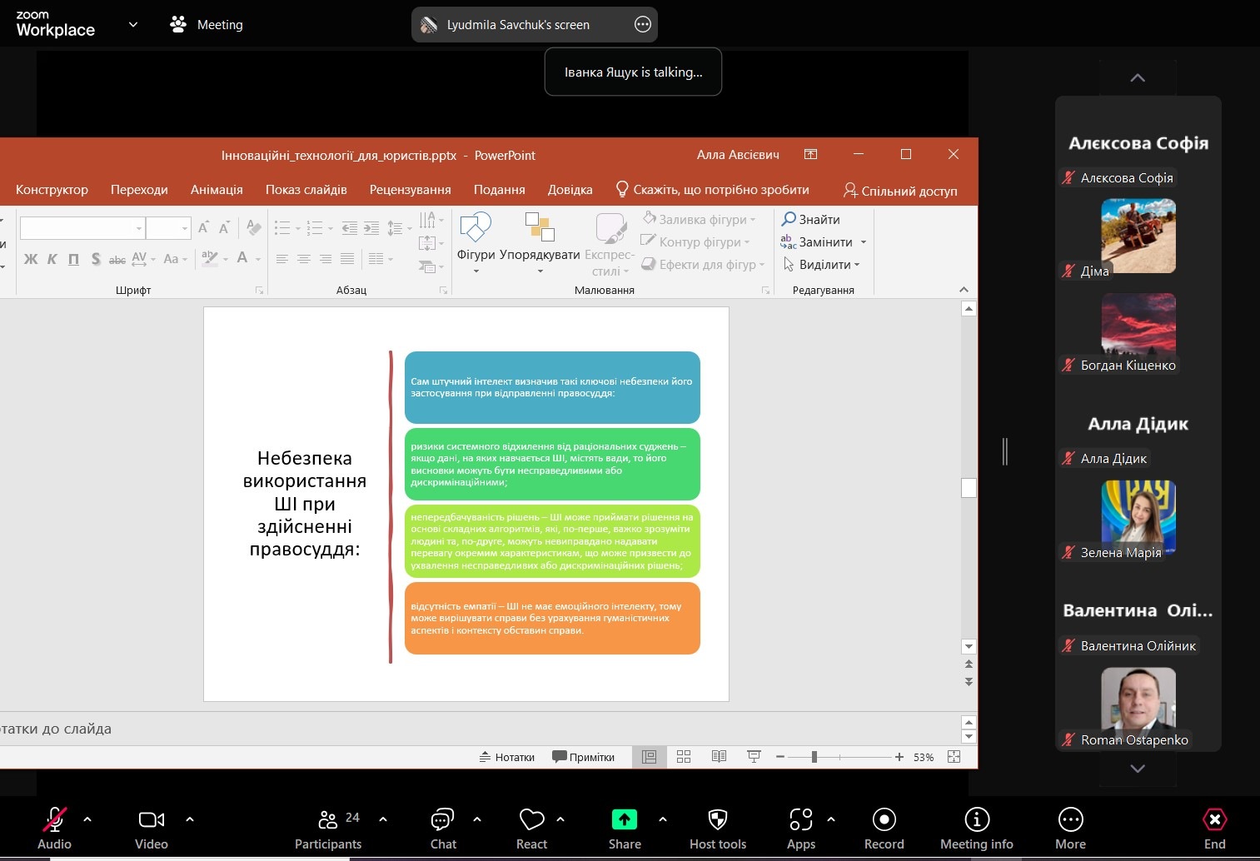Open options for Lyudmila Savchuk's screen
This screenshot has height=861, width=1260.
click(643, 25)
